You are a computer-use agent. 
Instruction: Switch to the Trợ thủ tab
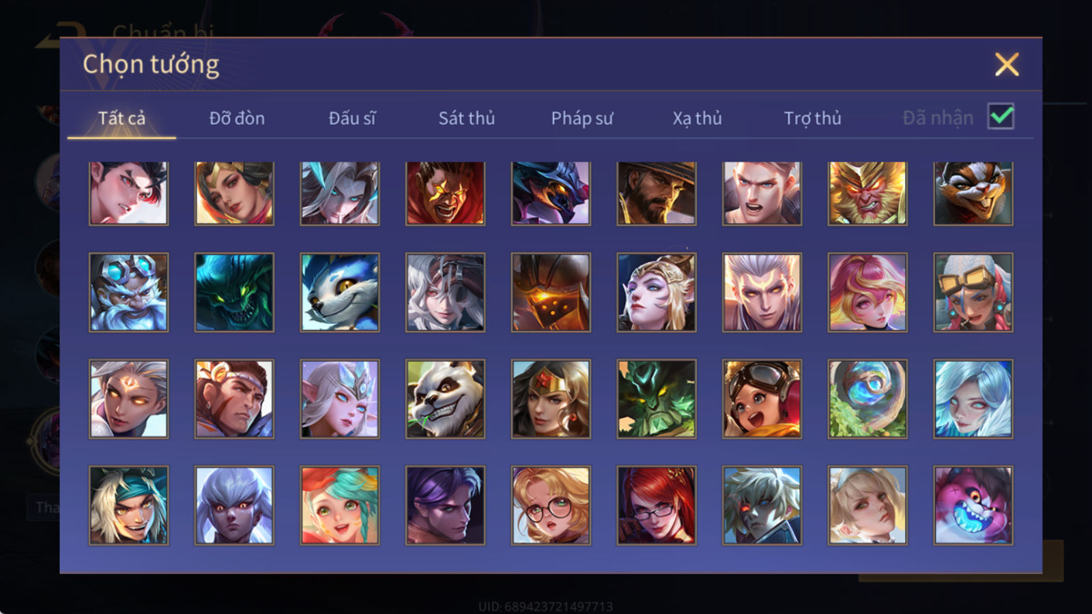(x=812, y=118)
